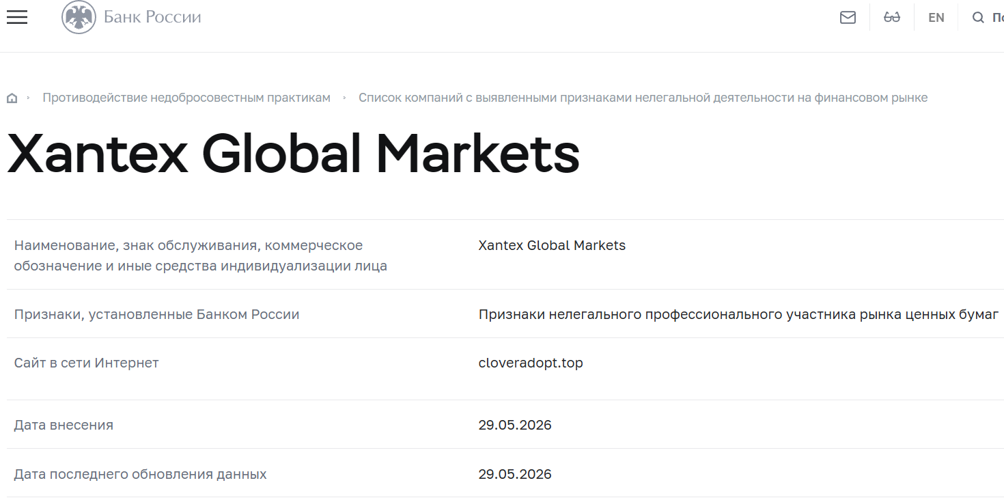Select the Xantex Global Markets name value

coord(552,245)
